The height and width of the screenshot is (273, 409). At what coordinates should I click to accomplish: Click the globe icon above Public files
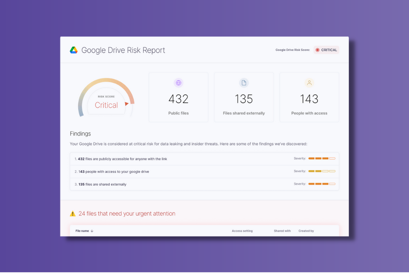178,83
